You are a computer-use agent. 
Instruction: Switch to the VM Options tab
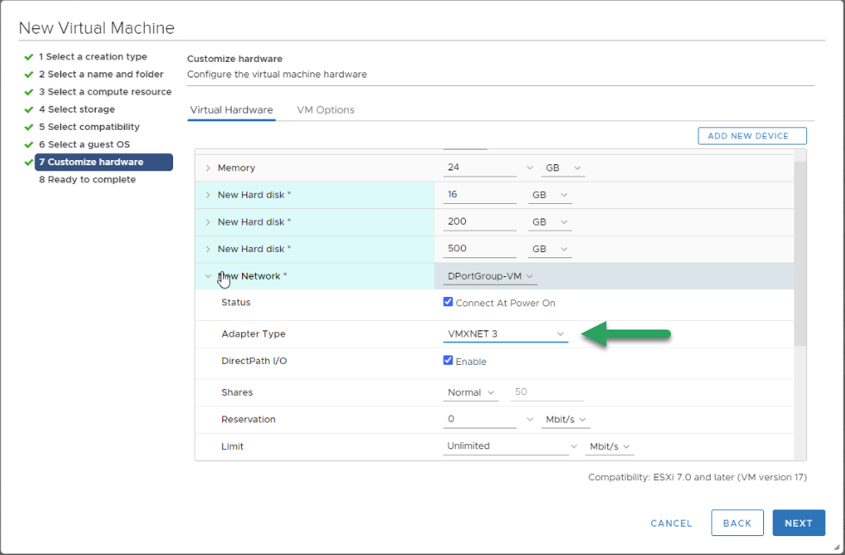tap(326, 110)
